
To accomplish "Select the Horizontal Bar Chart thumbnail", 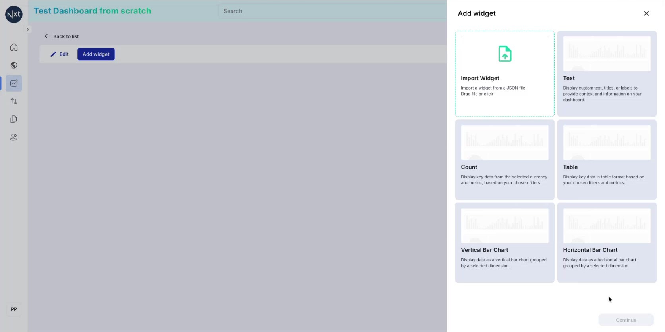I will coord(607,226).
